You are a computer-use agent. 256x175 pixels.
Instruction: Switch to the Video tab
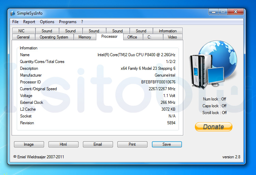click(173, 37)
